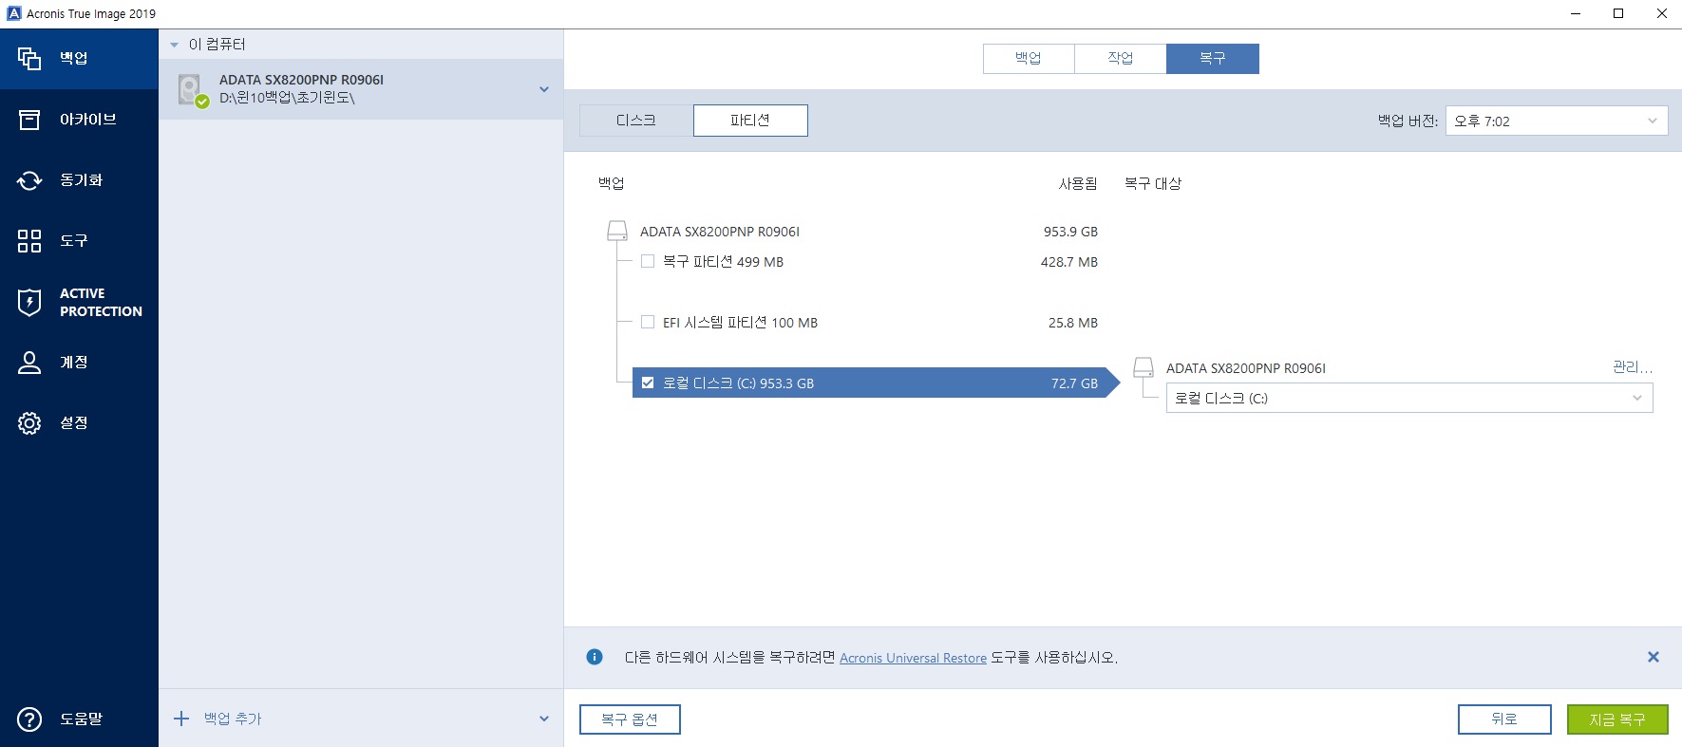Image resolution: width=1682 pixels, height=747 pixels.
Task: Open the 계정 (Account) sidebar section
Action: click(79, 363)
